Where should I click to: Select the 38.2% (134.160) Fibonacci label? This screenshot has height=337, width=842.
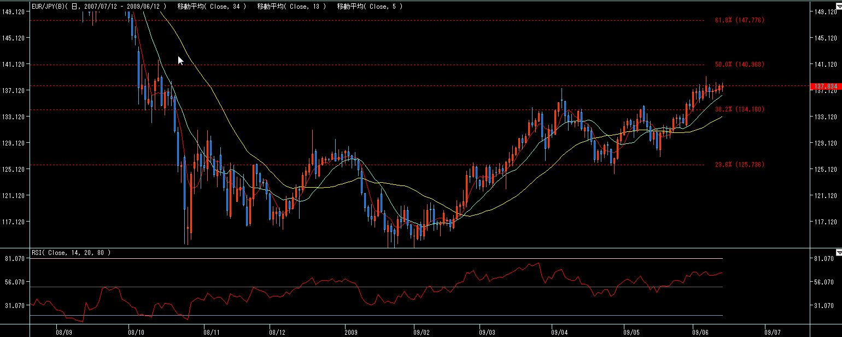(739, 109)
